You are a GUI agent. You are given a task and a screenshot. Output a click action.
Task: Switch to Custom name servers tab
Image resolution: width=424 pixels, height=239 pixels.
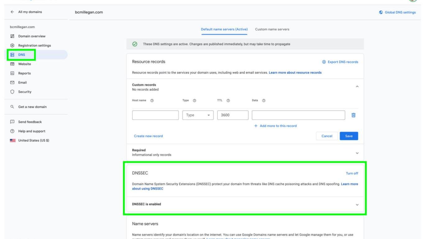tap(272, 29)
